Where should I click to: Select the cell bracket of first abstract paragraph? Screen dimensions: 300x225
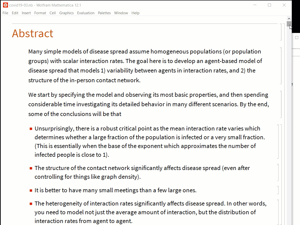coord(281,66)
